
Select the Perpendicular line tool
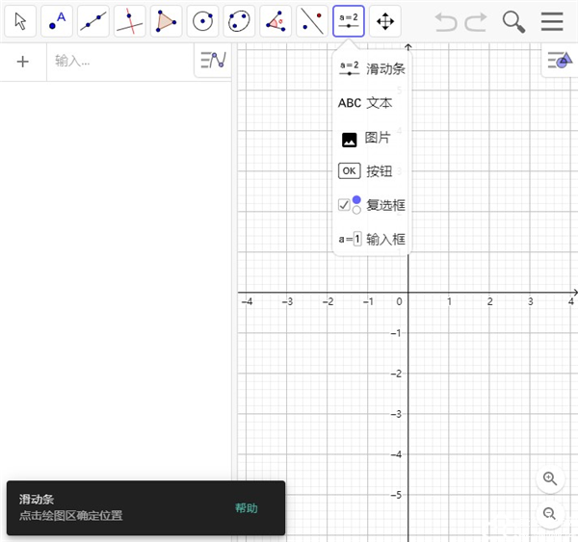click(x=130, y=21)
